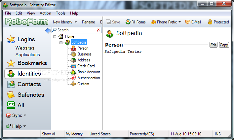234x140 pixels.
Task: Click the All robot icon
Action: (x=11, y=105)
